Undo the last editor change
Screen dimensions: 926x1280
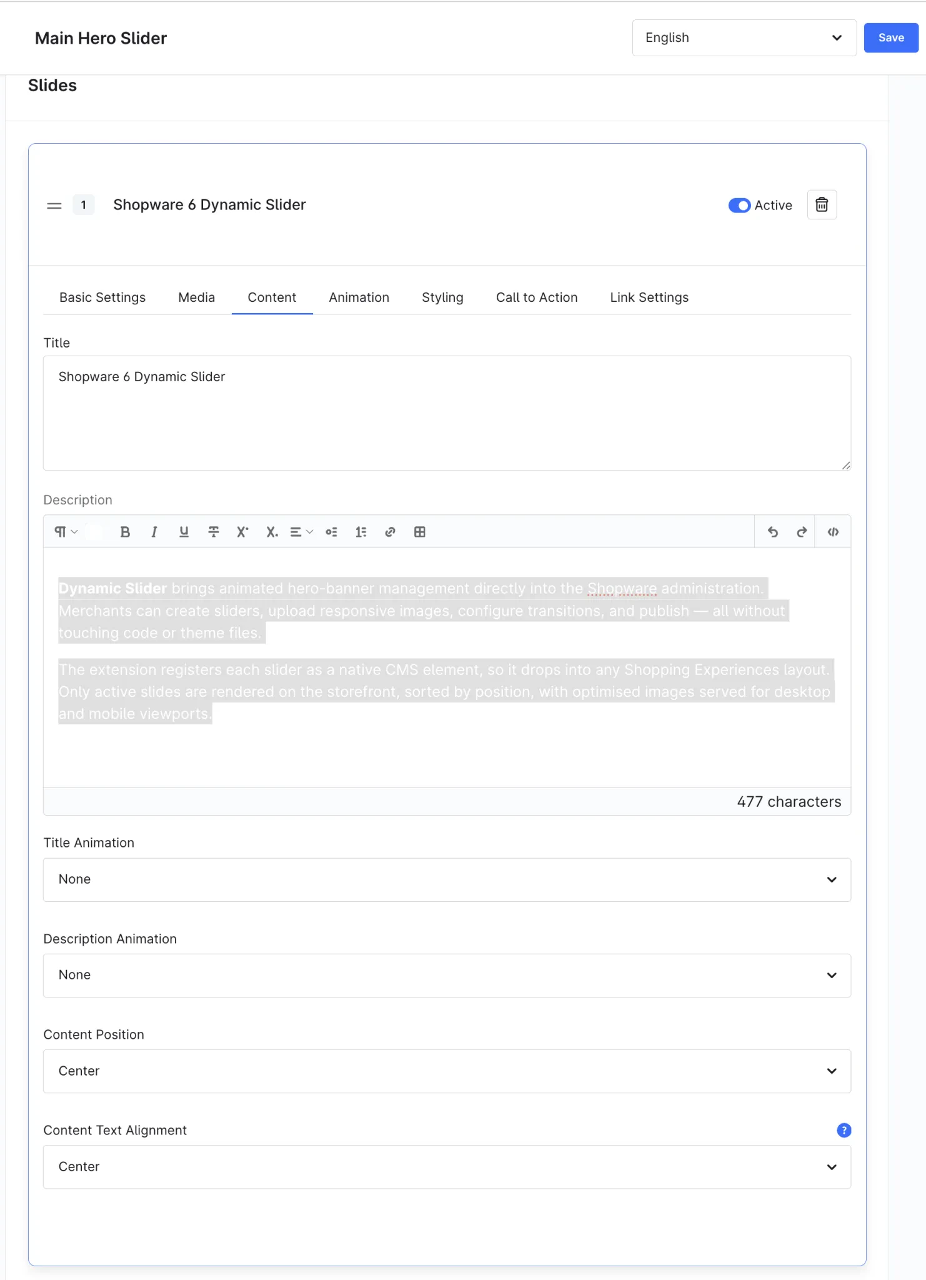click(773, 532)
